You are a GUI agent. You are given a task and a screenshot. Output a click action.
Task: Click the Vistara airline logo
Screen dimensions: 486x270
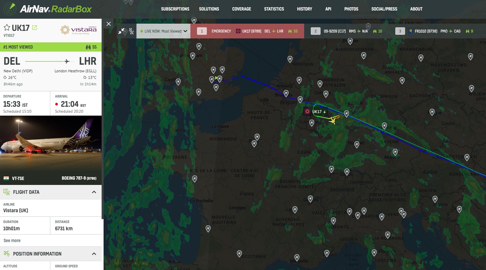pyautogui.click(x=79, y=30)
